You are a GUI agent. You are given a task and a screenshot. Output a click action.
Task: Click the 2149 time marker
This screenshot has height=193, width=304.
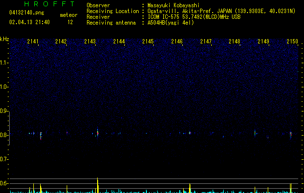263,41
